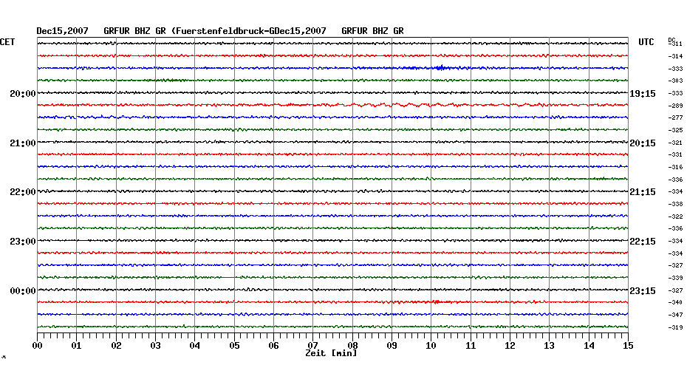The image size is (687, 365).
Task: Click the 'Zeit [min]' axis title
Action: point(331,353)
